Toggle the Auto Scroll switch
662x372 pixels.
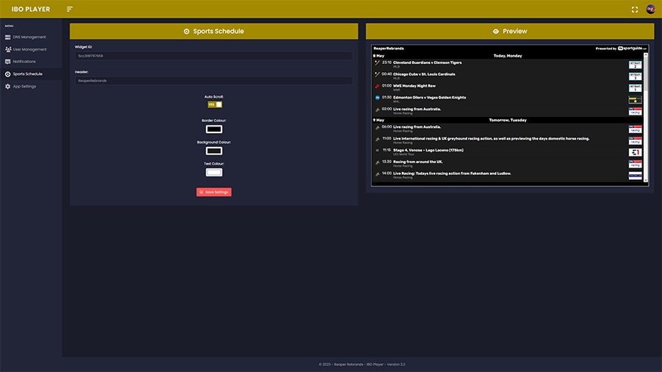coord(213,104)
